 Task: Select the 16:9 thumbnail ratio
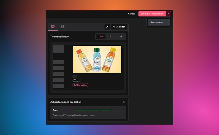click(101, 37)
